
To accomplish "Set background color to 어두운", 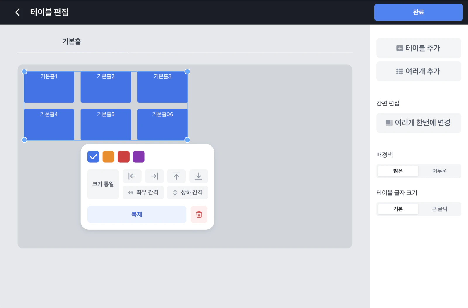I will [439, 171].
